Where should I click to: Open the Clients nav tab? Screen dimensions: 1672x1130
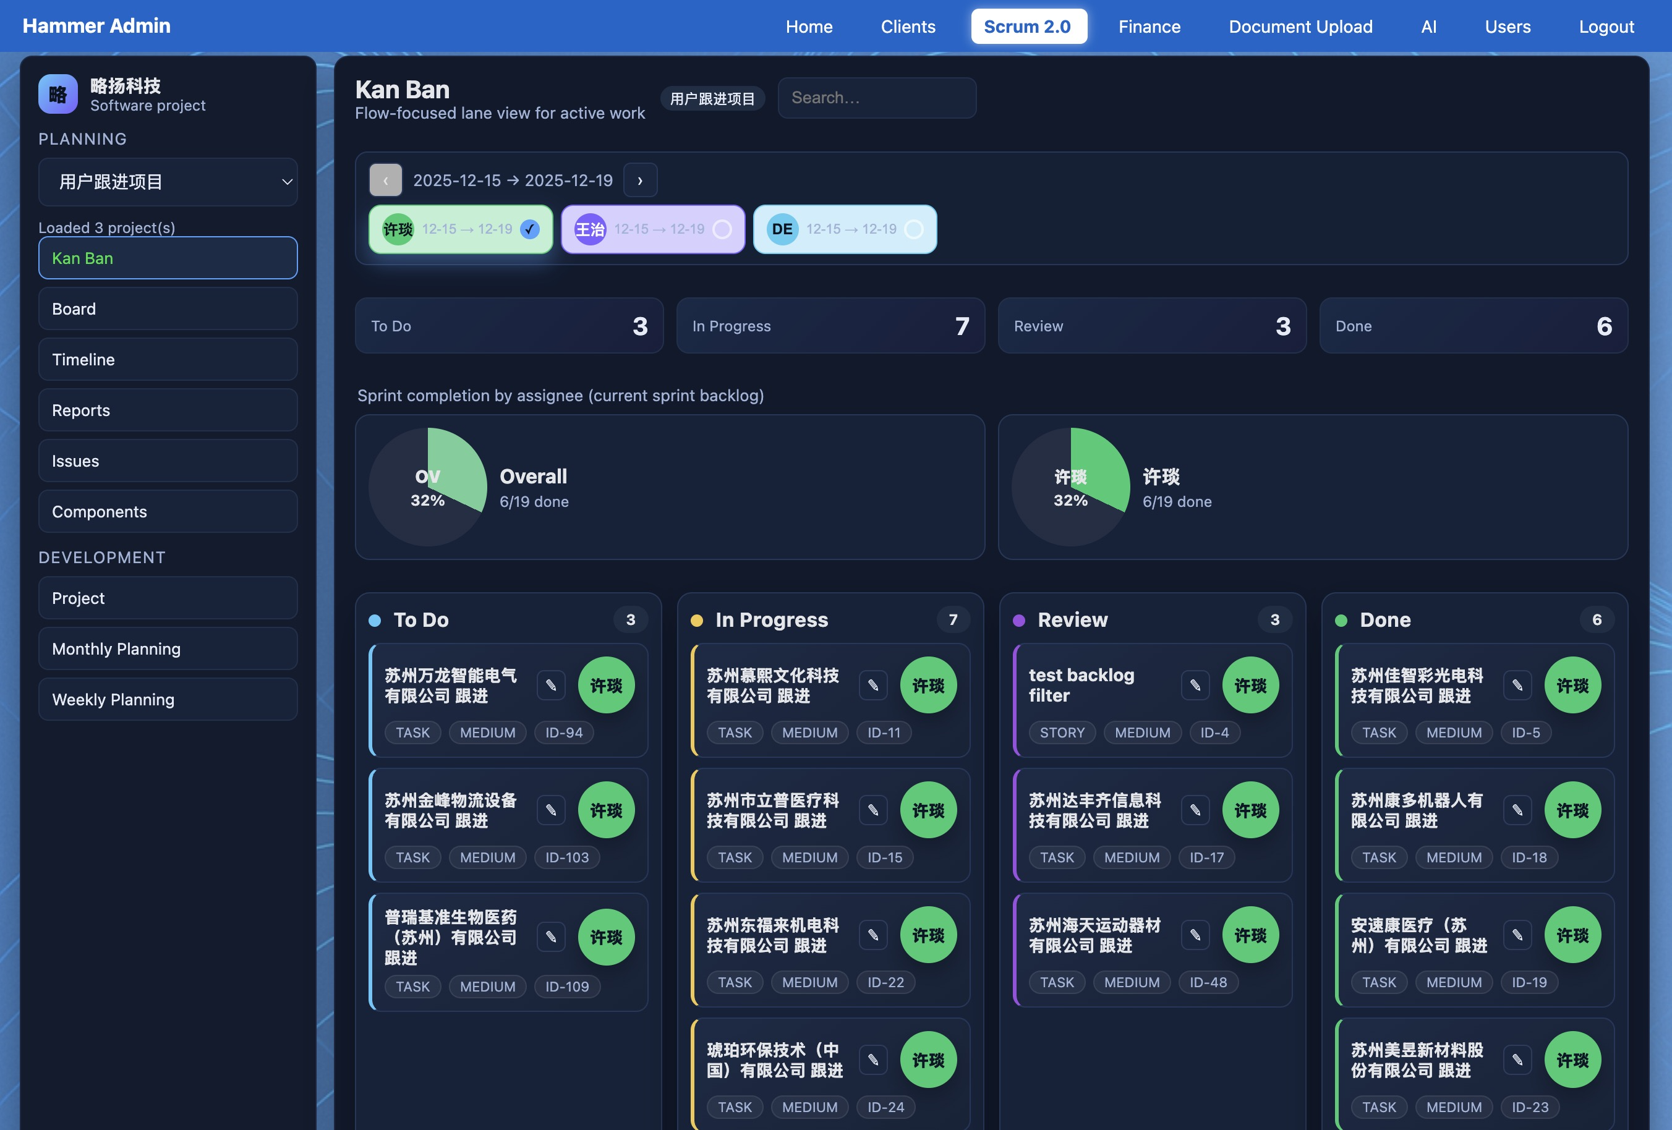(909, 27)
